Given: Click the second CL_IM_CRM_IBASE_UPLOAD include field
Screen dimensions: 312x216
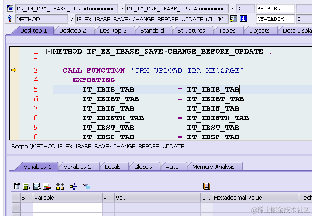Looking at the screenshot, I should pos(177,9).
